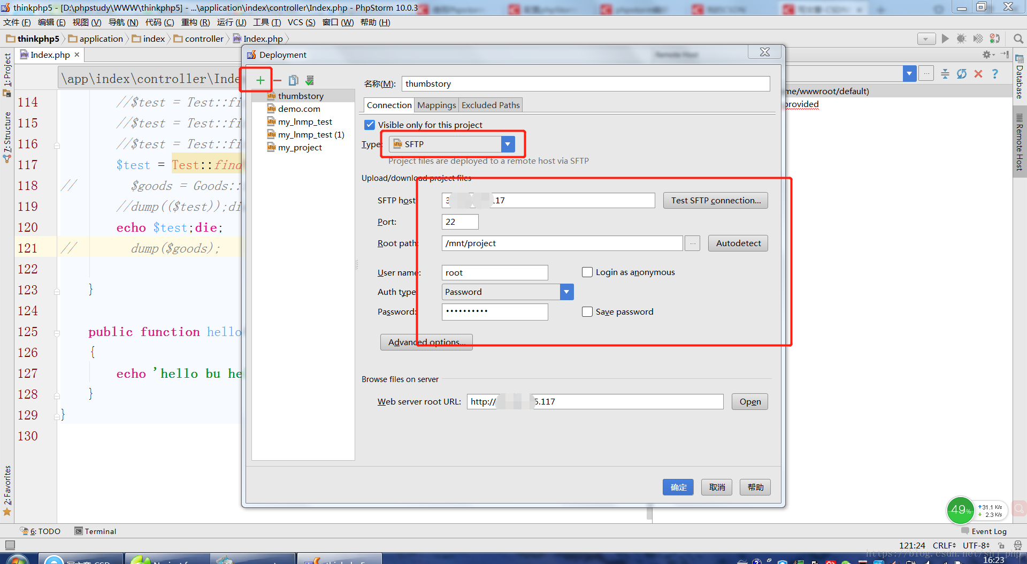
Task: Close the Index.php editor tab
Action: pyautogui.click(x=77, y=55)
